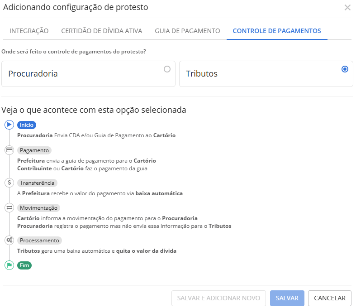Switch to Certidão de Dívida Ativa tab
The width and height of the screenshot is (356, 308).
tap(102, 31)
